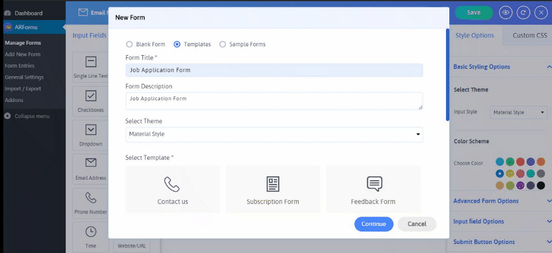The width and height of the screenshot is (552, 253).
Task: Pick the Feedback Form template icon
Action: (374, 184)
